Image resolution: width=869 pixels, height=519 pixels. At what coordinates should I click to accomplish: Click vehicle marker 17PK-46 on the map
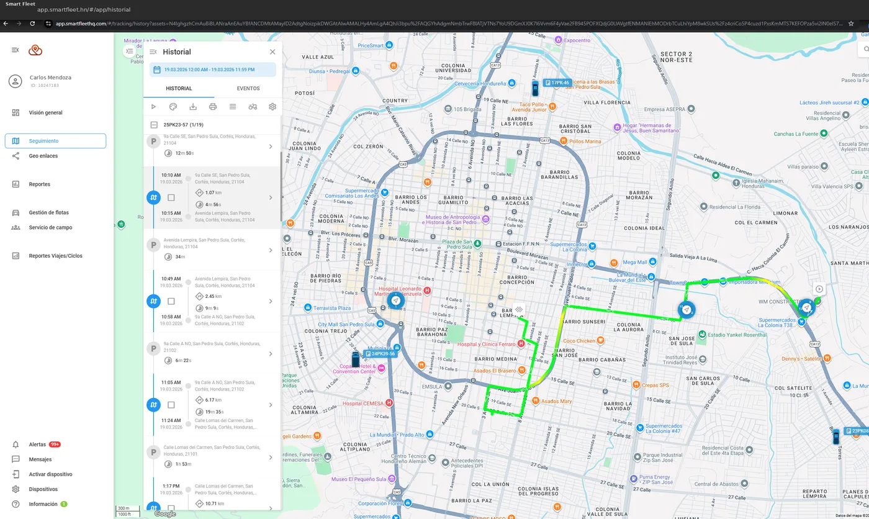click(x=535, y=88)
